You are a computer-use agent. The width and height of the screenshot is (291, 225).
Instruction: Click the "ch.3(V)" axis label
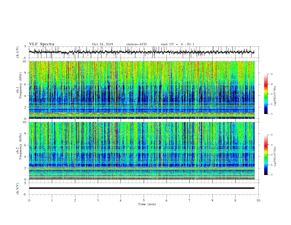(18, 189)
